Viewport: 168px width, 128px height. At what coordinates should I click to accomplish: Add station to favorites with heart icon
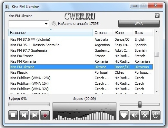pyautogui.click(x=124, y=115)
